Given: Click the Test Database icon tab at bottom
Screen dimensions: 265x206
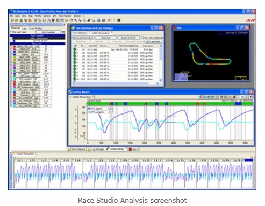Looking at the screenshot, I should [x=77, y=149].
